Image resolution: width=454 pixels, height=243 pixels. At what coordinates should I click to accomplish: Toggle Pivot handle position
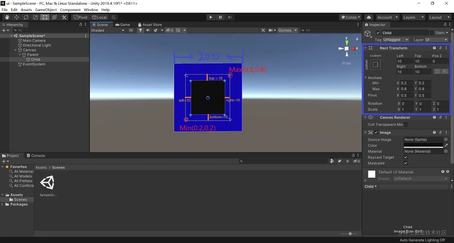coord(80,17)
